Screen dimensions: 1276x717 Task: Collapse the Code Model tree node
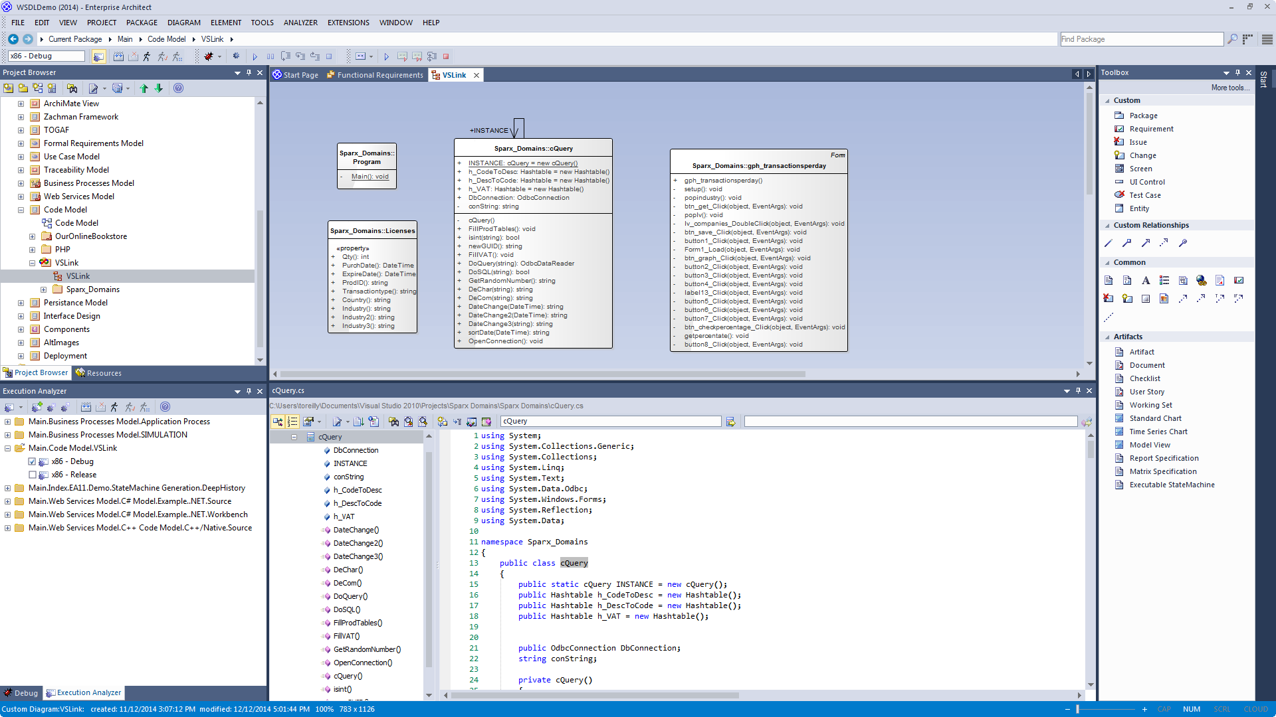point(21,210)
